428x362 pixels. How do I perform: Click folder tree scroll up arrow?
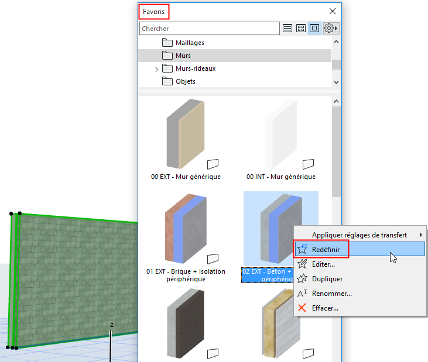(336, 42)
